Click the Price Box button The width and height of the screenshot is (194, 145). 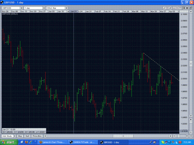(37, 136)
